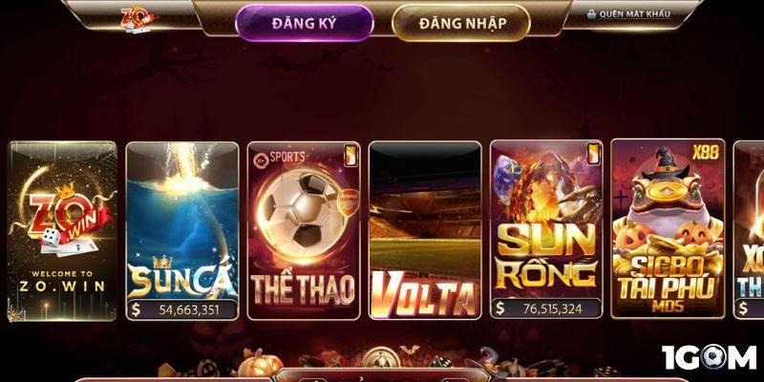This screenshot has width=764, height=382.
Task: Select the Sun Rồng game card
Action: (546, 229)
